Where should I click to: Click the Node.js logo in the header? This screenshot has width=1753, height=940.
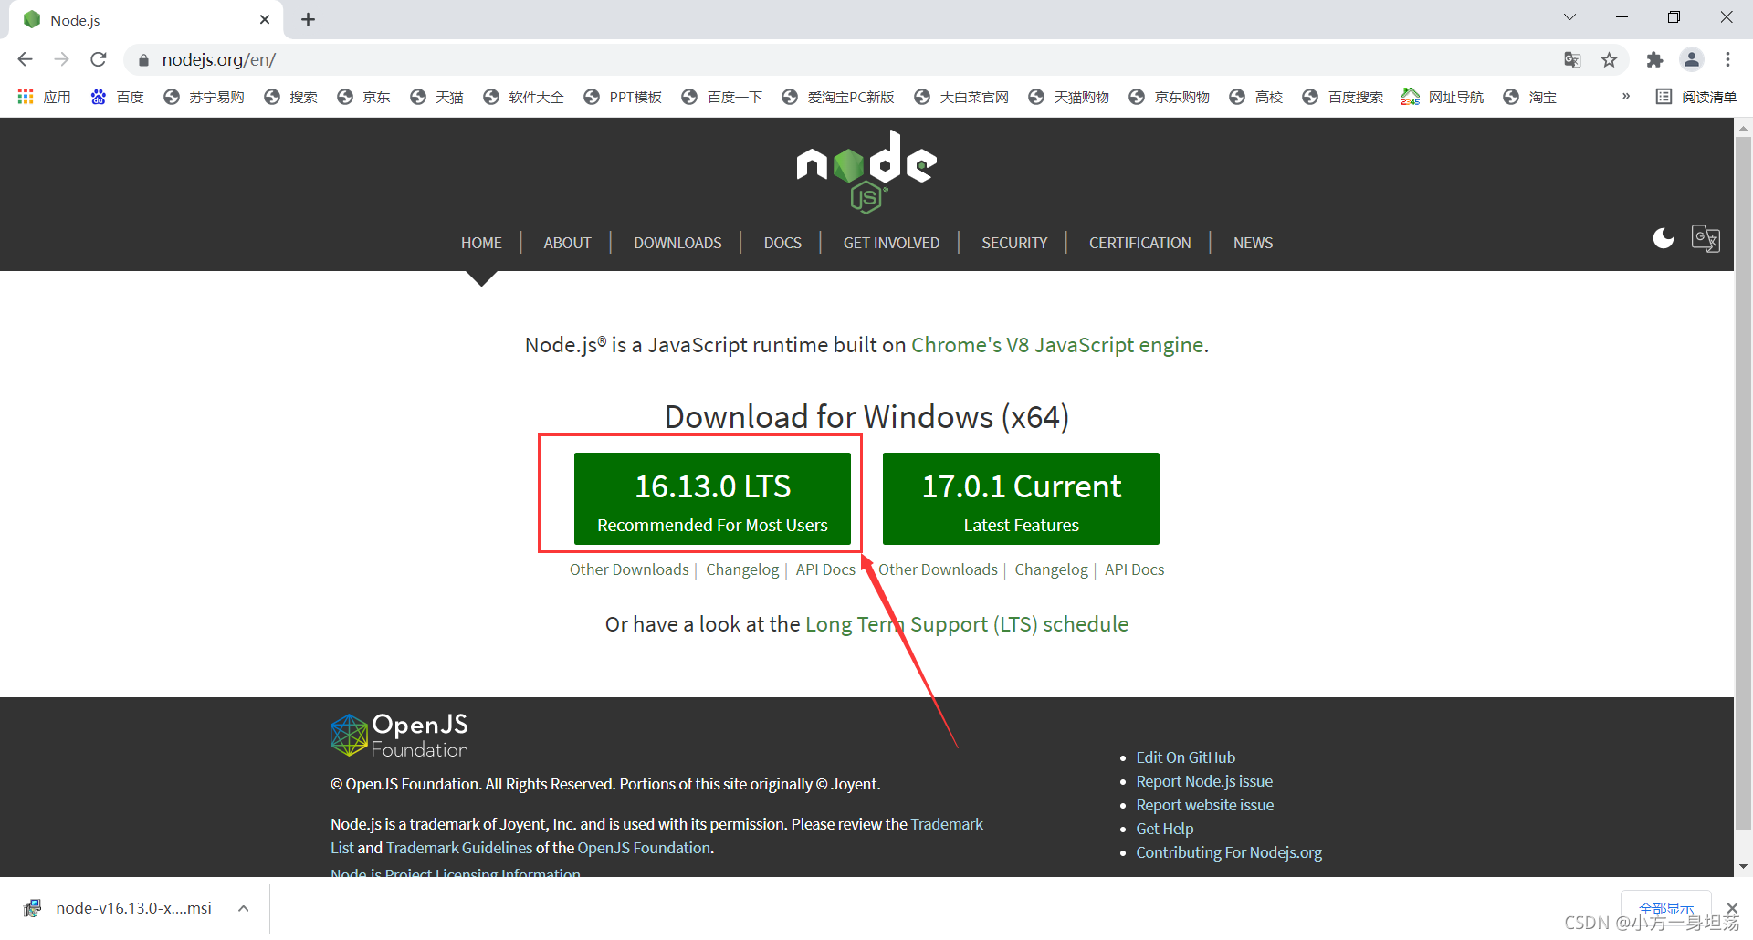click(866, 172)
